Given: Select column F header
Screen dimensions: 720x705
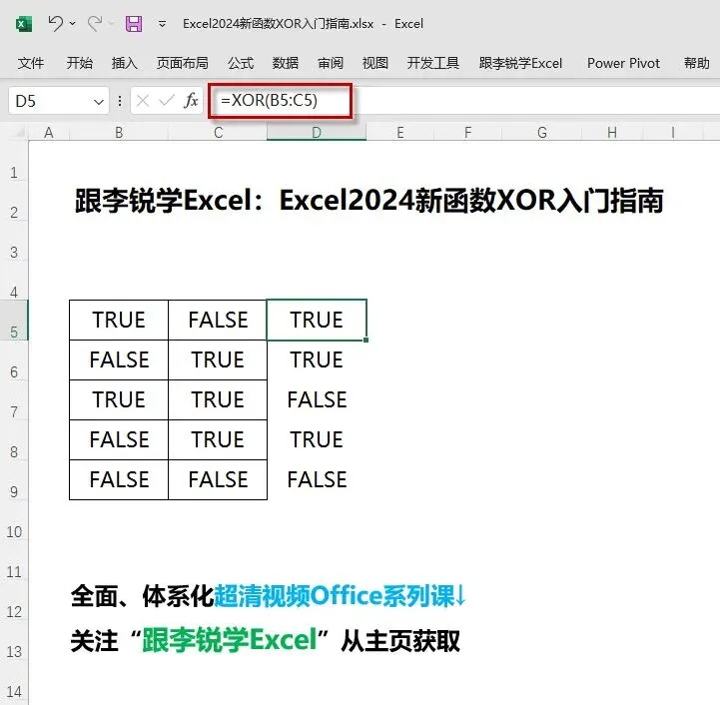Looking at the screenshot, I should click(468, 133).
